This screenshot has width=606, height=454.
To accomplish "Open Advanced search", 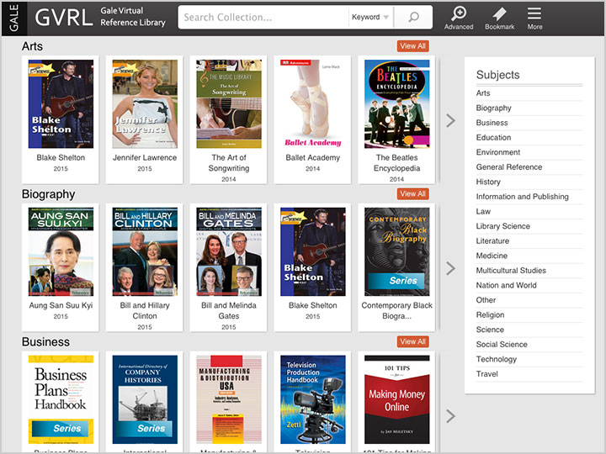I will tap(459, 18).
